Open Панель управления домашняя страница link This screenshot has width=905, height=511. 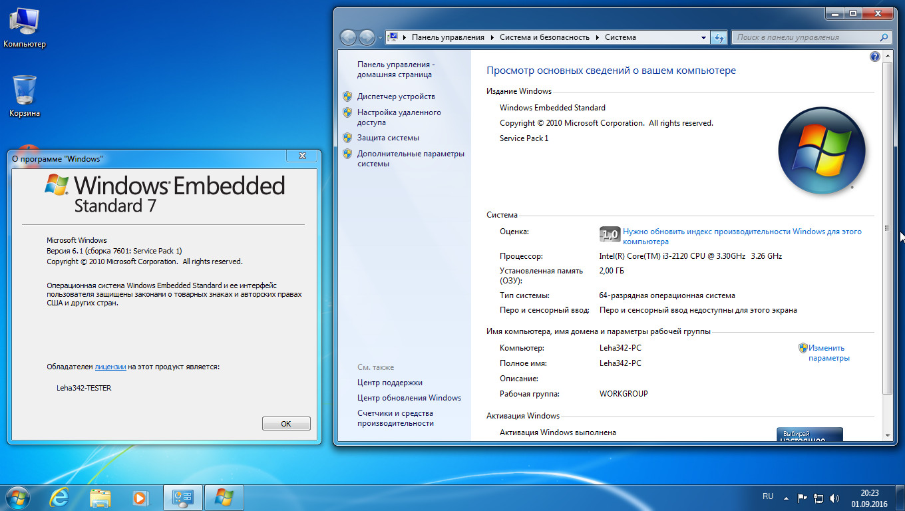396,70
